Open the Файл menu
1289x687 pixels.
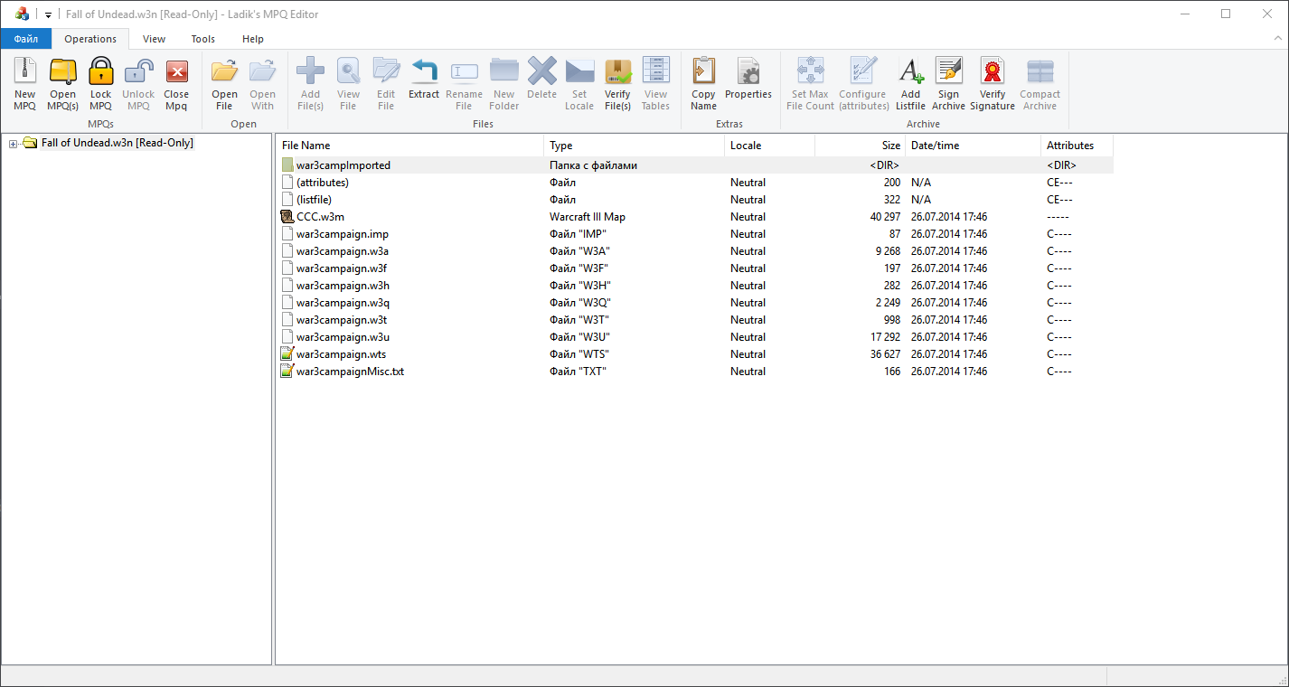(26, 39)
